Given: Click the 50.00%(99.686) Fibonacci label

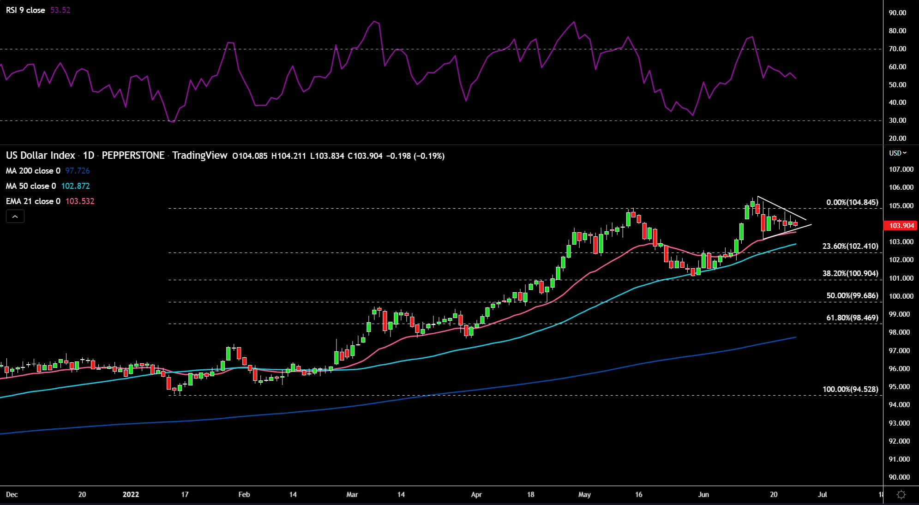Looking at the screenshot, I should click(852, 296).
